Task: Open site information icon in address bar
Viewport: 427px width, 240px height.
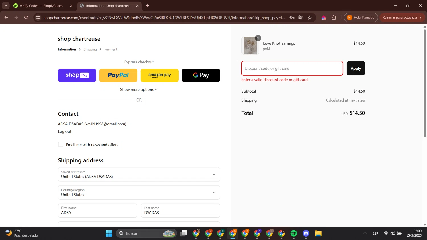Action: [38, 18]
